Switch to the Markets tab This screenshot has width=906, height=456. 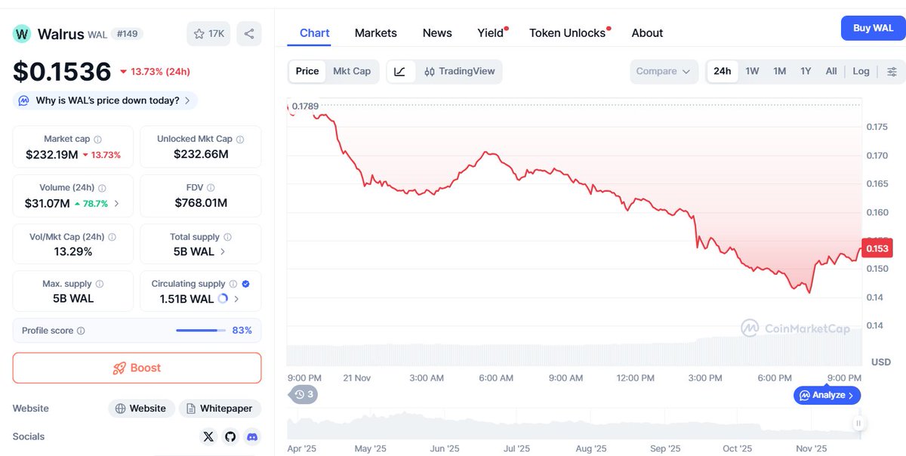pyautogui.click(x=375, y=32)
